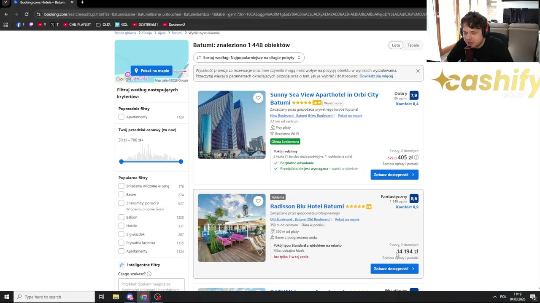Switch to Tabela view

pos(413,45)
